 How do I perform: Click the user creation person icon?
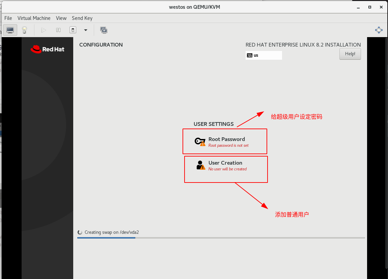pyautogui.click(x=201, y=165)
